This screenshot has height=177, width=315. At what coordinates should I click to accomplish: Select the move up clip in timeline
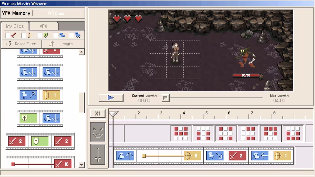pos(125,155)
